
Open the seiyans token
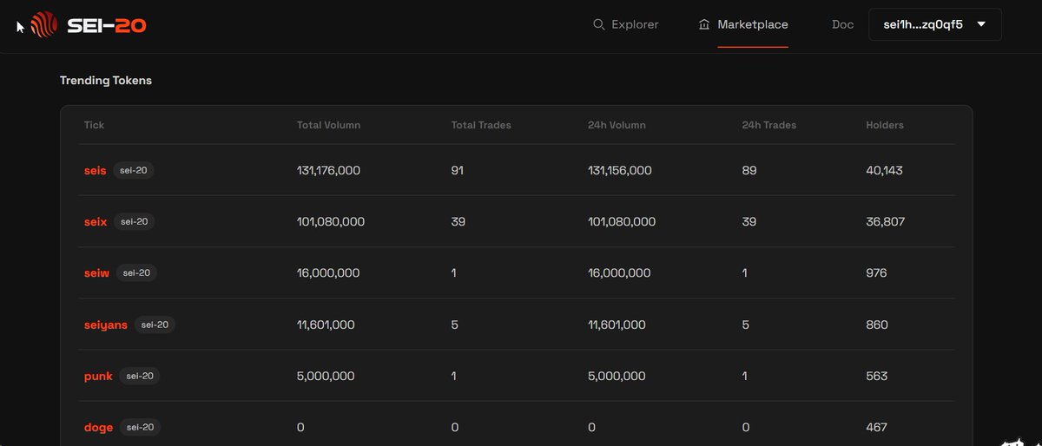[x=106, y=325]
